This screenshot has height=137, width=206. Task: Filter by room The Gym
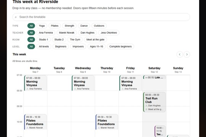[75, 40]
